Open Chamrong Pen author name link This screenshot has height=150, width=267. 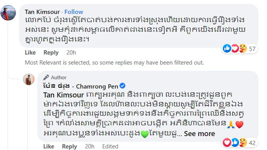point(81,86)
